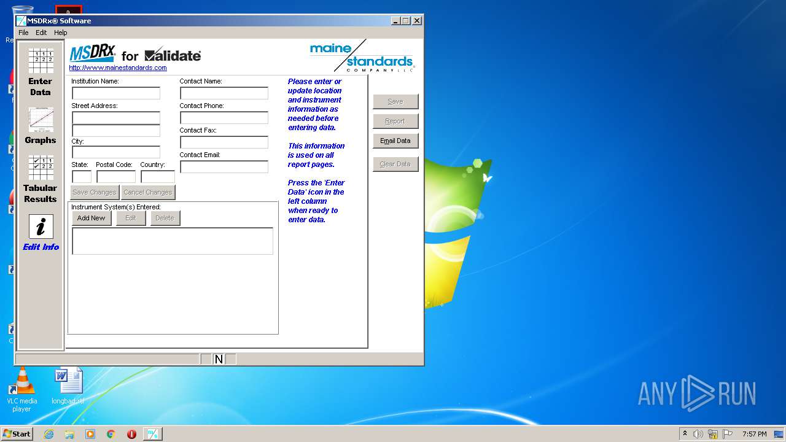Click the network tray icon
The image size is (786, 442).
(x=713, y=434)
